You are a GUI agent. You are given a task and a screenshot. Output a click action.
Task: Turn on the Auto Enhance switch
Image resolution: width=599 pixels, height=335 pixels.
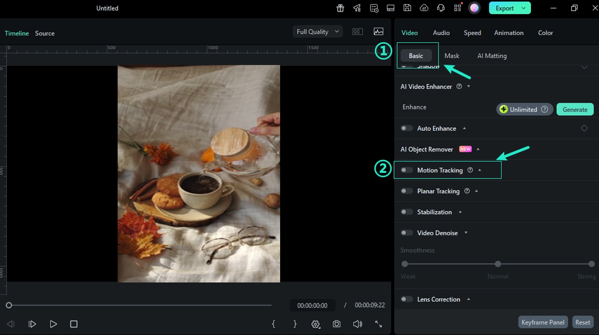coord(407,128)
